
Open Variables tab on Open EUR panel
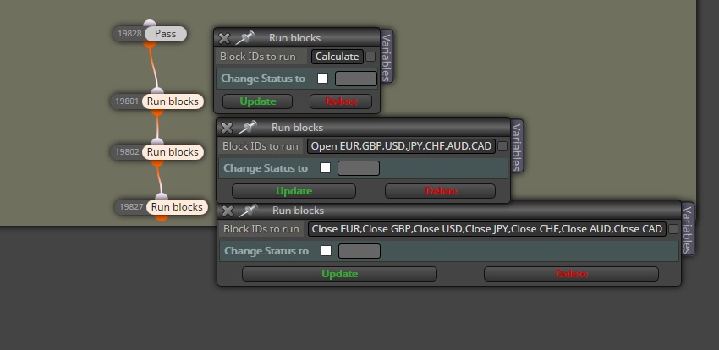pyautogui.click(x=517, y=146)
